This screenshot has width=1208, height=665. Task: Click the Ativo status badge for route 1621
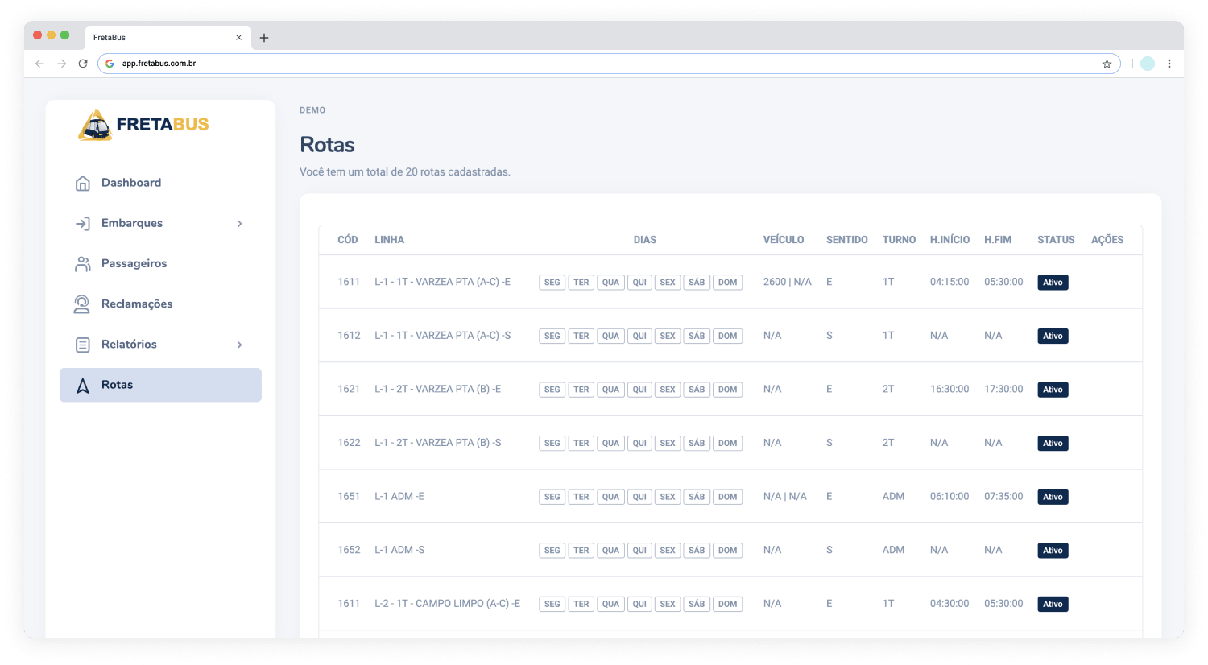[1053, 390]
